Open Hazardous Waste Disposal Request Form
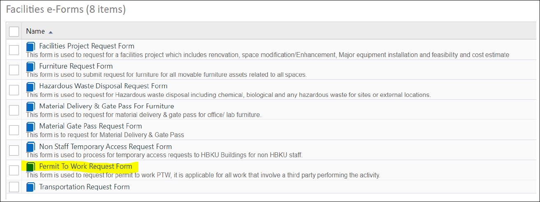 [103, 86]
